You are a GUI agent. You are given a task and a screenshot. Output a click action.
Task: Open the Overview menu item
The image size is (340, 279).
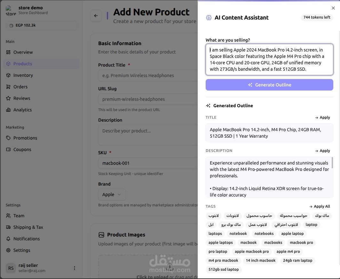click(x=41, y=52)
